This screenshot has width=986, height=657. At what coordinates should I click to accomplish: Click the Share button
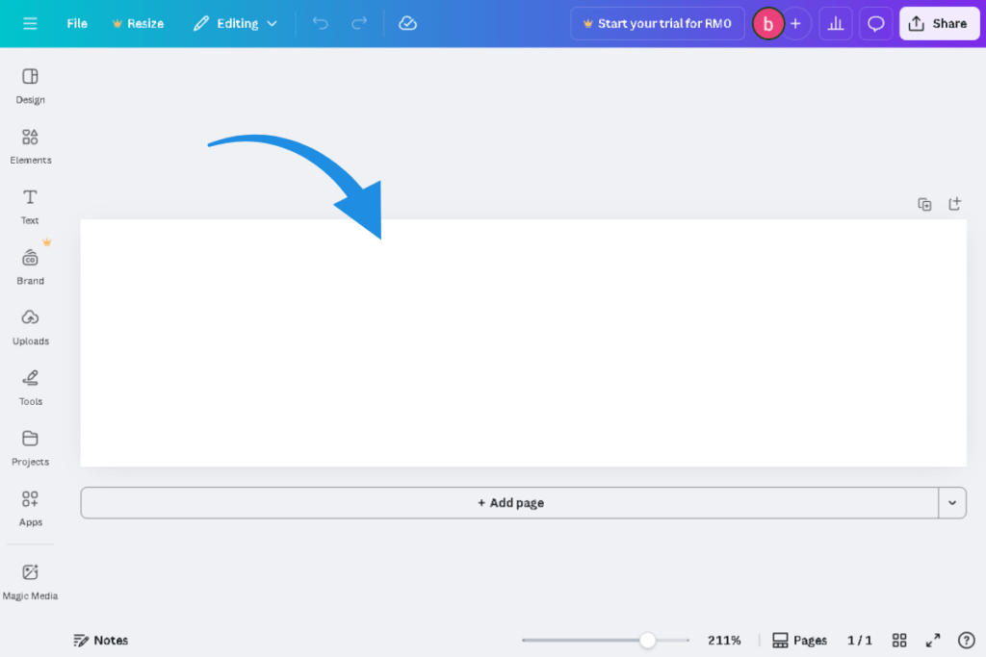click(939, 23)
